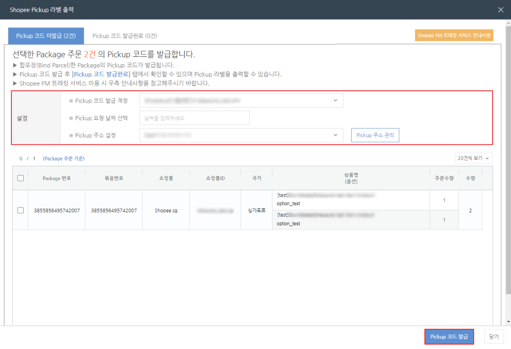Image resolution: width=511 pixels, height=349 pixels.
Task: Check the package 3855856495742007 row checkbox
Action: tap(21, 210)
